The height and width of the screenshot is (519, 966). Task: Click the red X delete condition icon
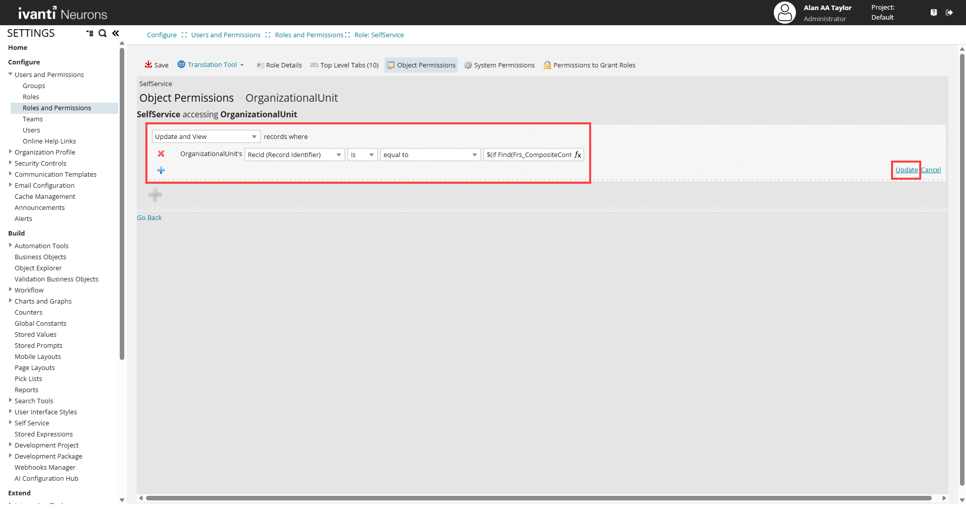click(x=161, y=154)
